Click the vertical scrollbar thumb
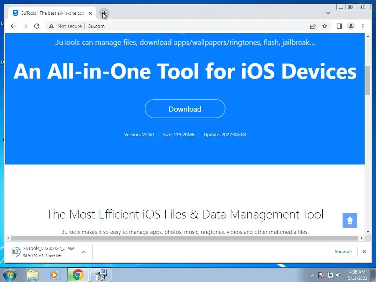The height and width of the screenshot is (282, 376). click(x=368, y=80)
